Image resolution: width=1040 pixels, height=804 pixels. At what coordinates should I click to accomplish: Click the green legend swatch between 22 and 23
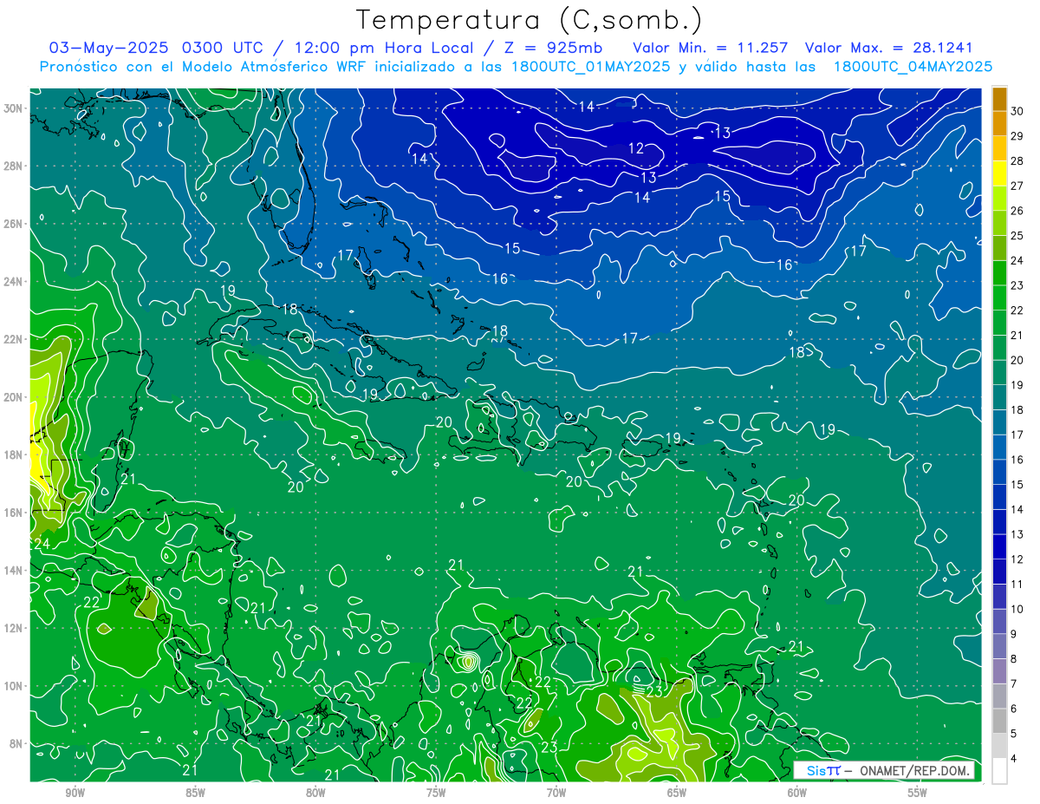(x=1000, y=297)
